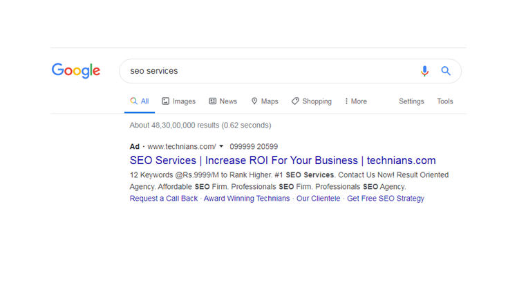Switch to the News tab
The height and width of the screenshot is (282, 526).
pyautogui.click(x=223, y=101)
